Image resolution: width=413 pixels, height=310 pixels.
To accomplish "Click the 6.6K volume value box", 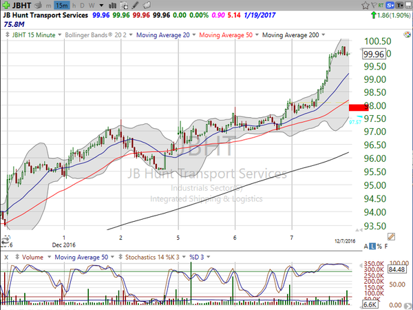I will tap(370, 304).
